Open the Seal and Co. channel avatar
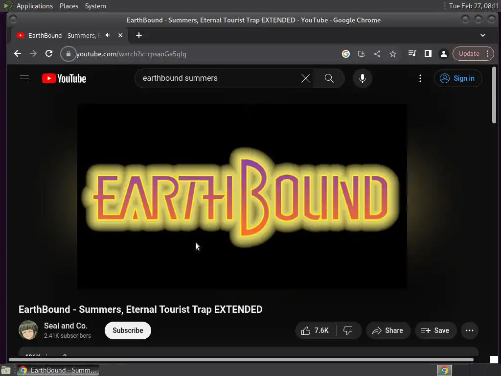Screen dimensions: 501x376 pyautogui.click(x=28, y=330)
